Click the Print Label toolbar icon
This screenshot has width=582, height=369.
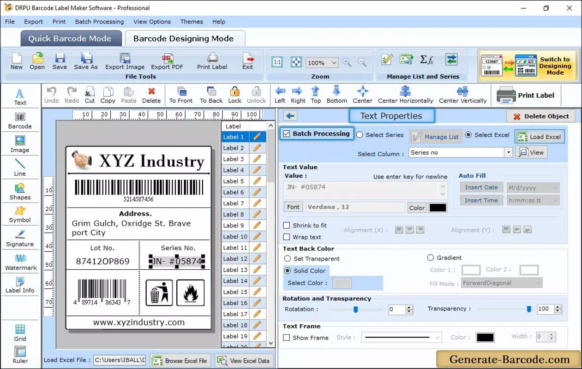[212, 58]
